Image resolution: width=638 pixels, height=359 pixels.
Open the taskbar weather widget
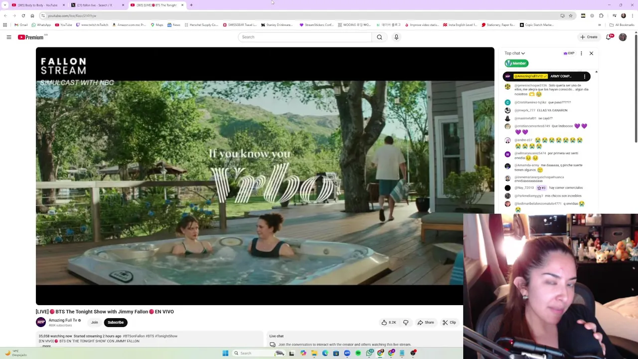(x=15, y=353)
